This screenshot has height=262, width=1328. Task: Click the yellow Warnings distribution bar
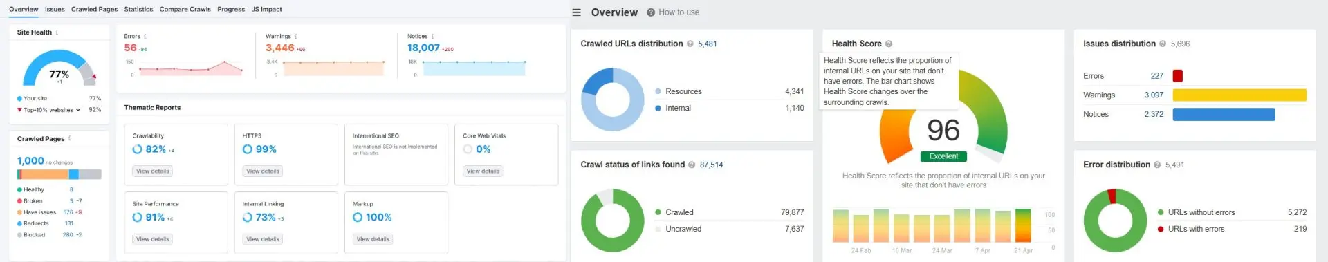[x=1239, y=95]
